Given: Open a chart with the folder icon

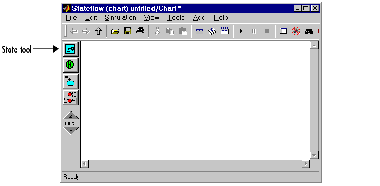Looking at the screenshot, I should 115,31.
